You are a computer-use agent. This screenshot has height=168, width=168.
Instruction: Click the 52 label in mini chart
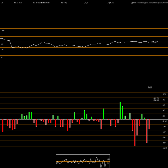[x=108, y=163]
